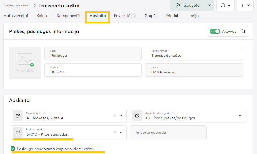Viewport: 257px width, 154px height.
Task: Click the Išsaugota save button
Action: tap(187, 5)
